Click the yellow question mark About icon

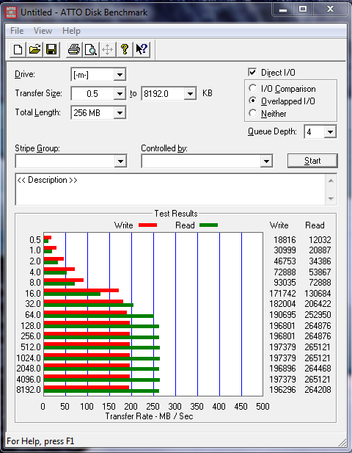[x=125, y=50]
